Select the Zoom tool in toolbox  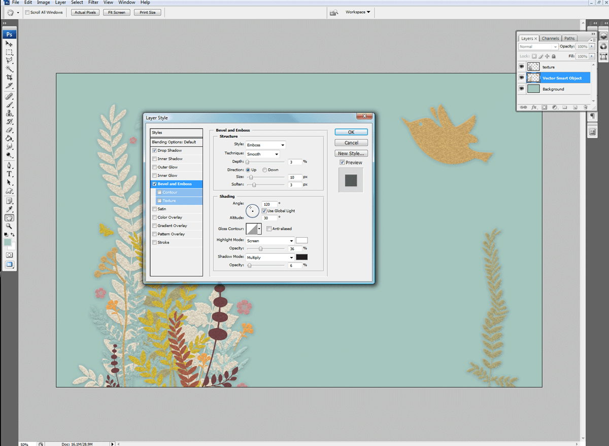(9, 226)
